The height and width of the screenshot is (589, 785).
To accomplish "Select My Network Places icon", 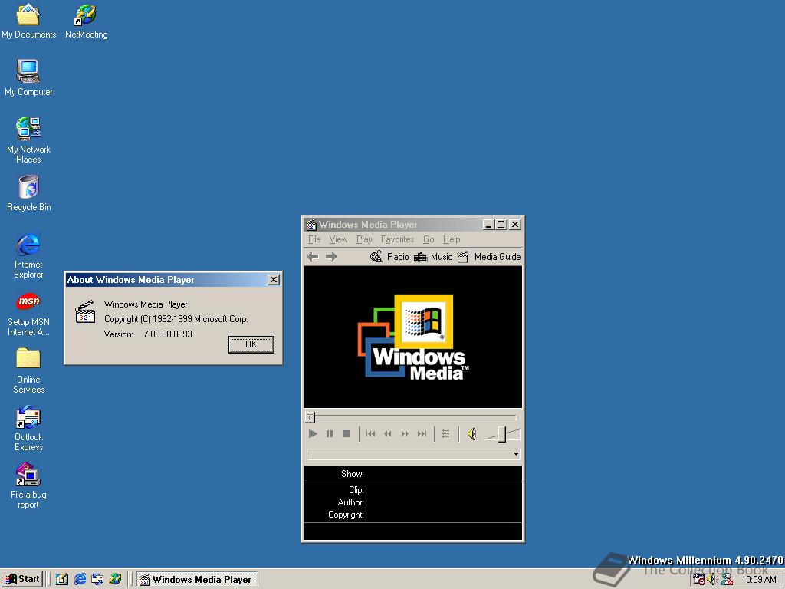I will [x=28, y=140].
